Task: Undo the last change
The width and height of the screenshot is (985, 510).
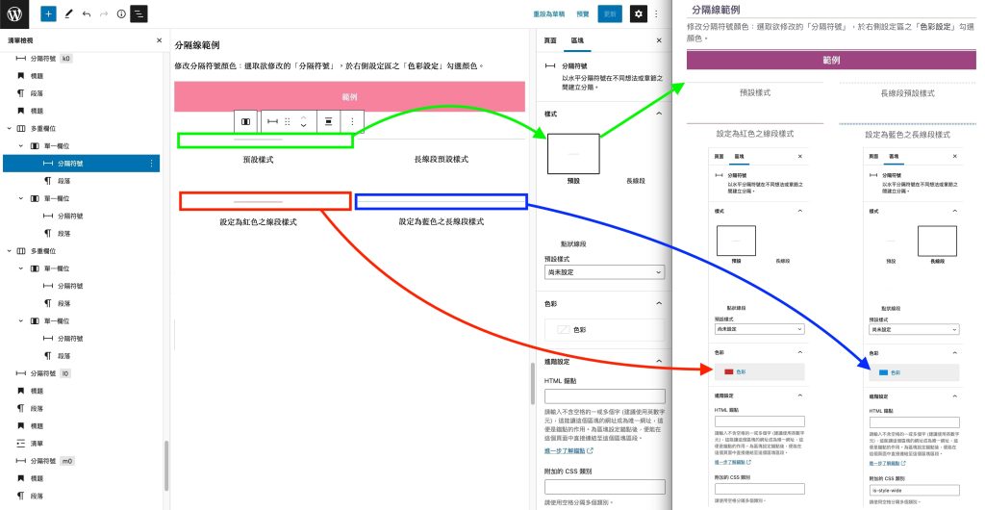Action: [86, 13]
